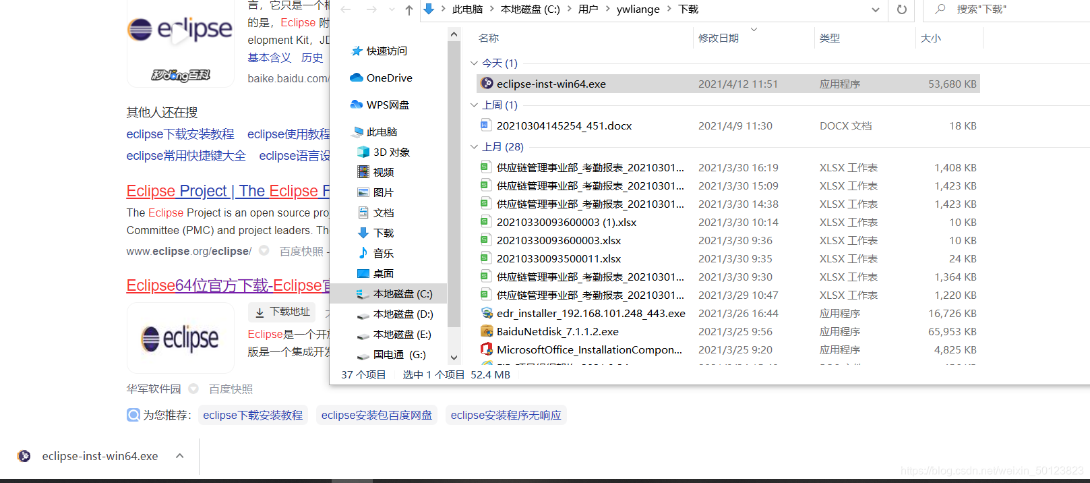This screenshot has width=1090, height=483.
Task: Select 此电脑 in the navigation pane
Action: tap(382, 132)
